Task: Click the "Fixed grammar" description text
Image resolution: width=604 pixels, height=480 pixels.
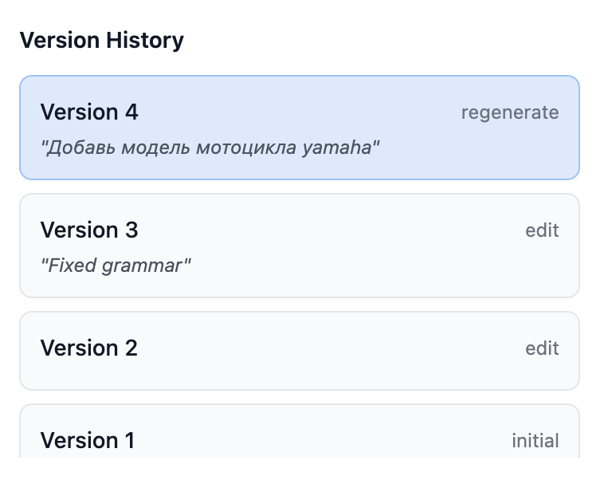Action: [116, 266]
